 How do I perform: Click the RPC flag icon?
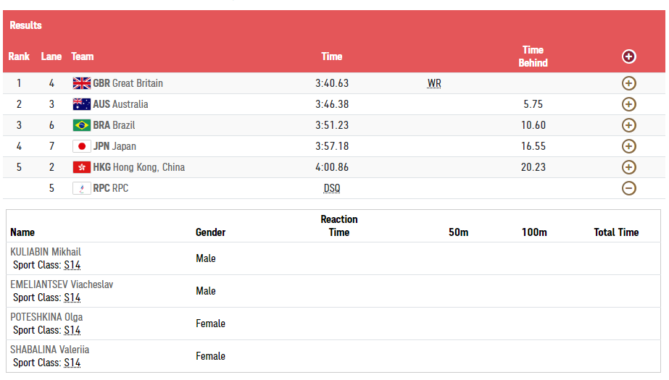point(82,188)
